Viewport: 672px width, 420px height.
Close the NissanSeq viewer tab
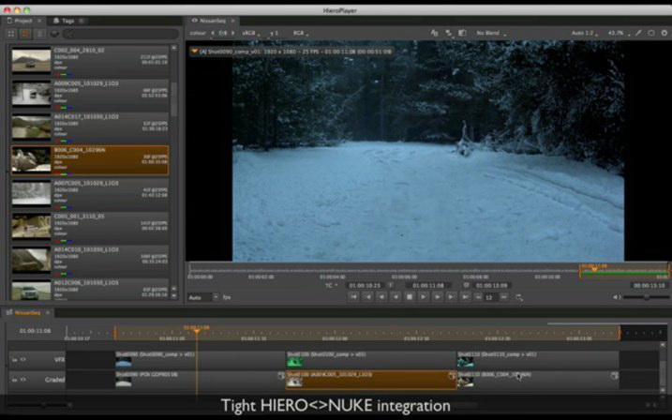[x=232, y=20]
